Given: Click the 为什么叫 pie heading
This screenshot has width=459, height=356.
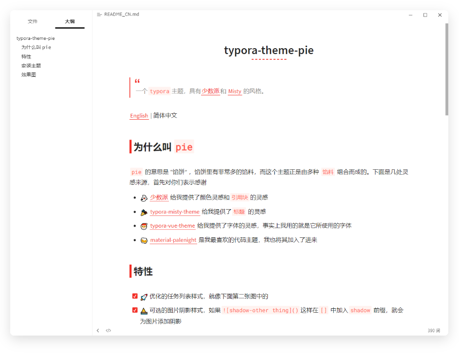Looking at the screenshot, I should point(163,147).
